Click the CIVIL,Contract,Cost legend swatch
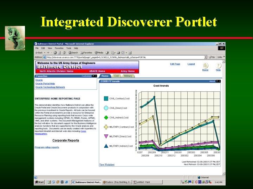 click(106, 98)
